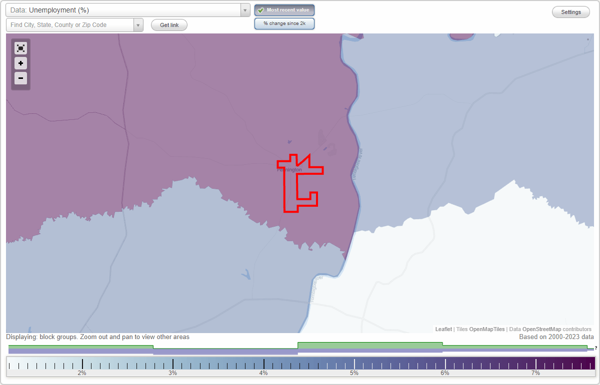Zoom out using the minus icon
This screenshot has height=385, width=600.
20,78
